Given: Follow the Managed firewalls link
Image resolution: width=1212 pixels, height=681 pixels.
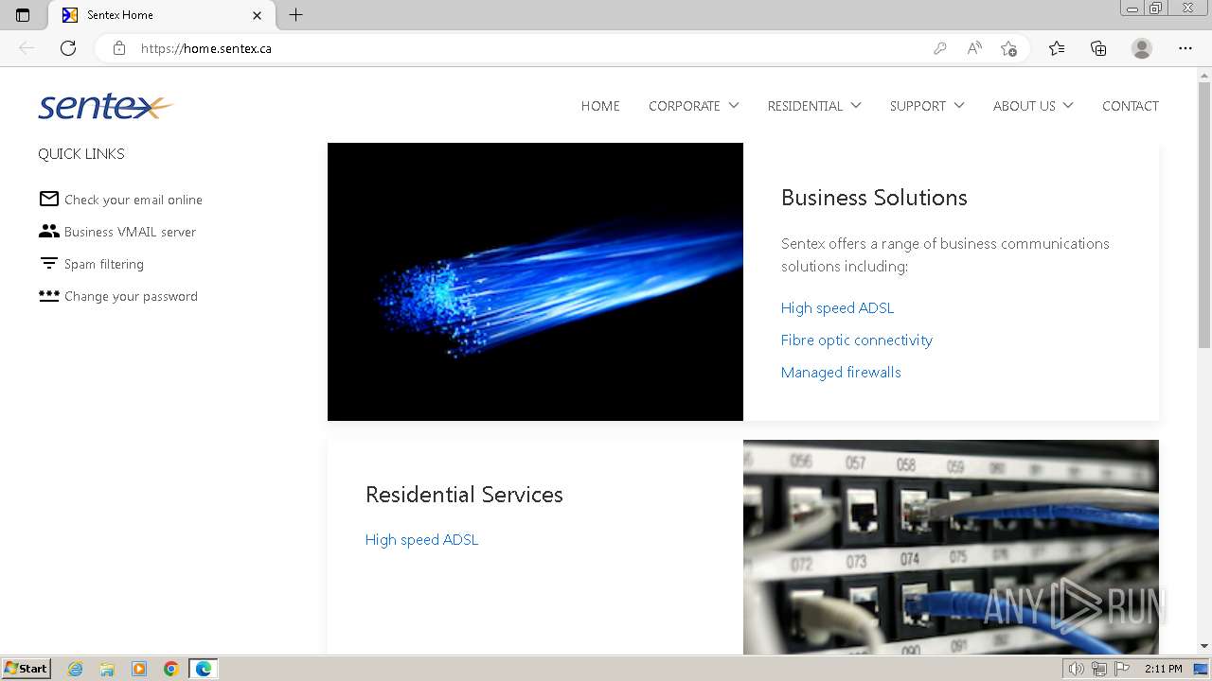Looking at the screenshot, I should tap(841, 372).
